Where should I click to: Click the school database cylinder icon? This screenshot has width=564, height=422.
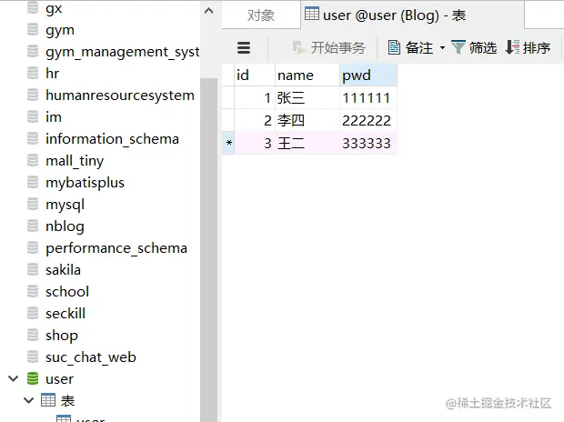pos(33,291)
